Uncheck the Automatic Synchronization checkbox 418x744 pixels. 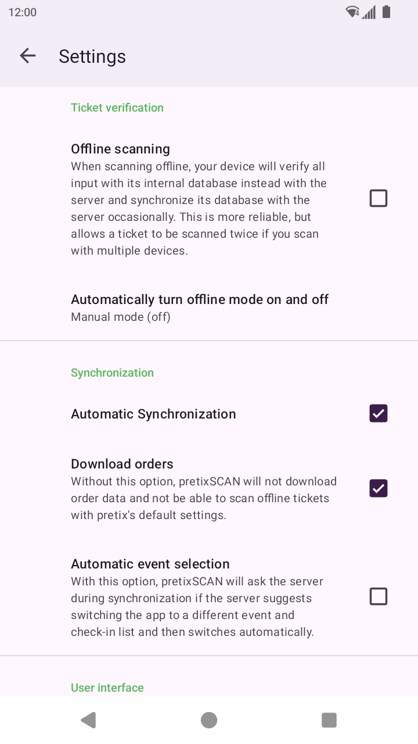(379, 414)
